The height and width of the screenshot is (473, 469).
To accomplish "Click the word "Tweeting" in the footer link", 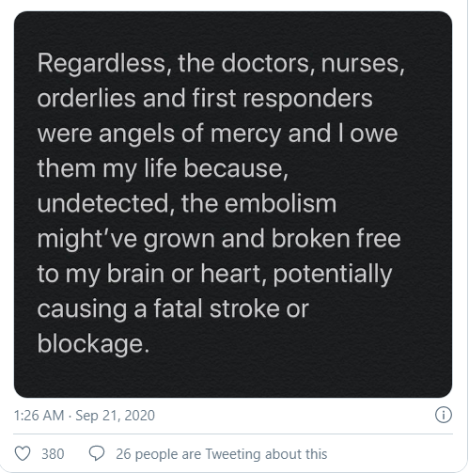I will tap(233, 454).
